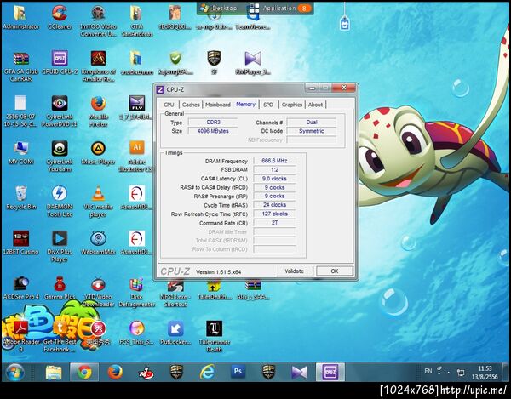Open Photoshop from the taskbar
The height and width of the screenshot is (399, 511).
point(238,371)
